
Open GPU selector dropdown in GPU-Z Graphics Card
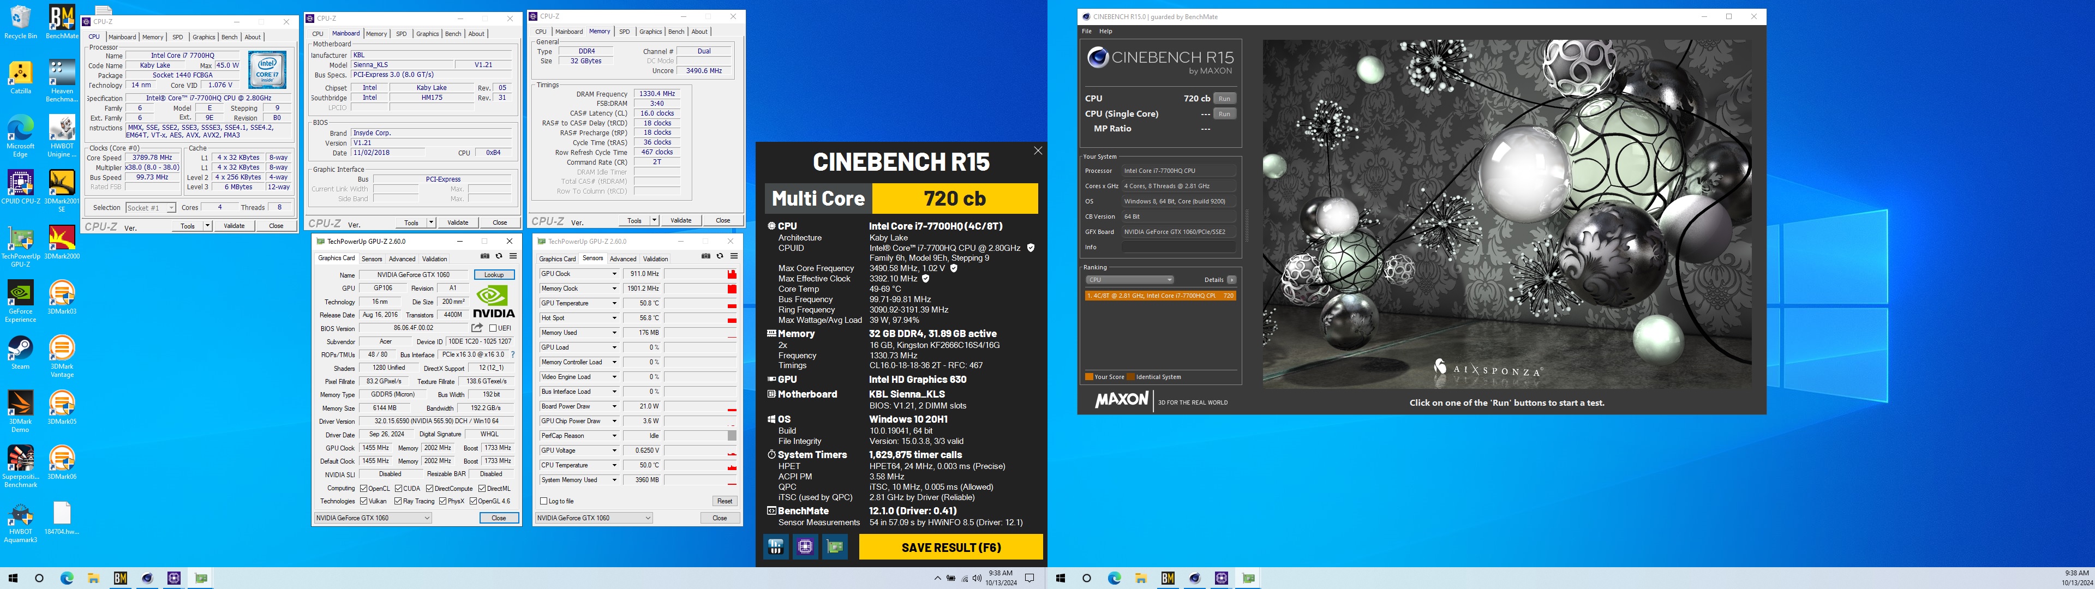tap(373, 518)
